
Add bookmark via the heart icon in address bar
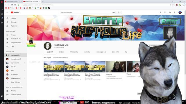(x=173, y=5)
